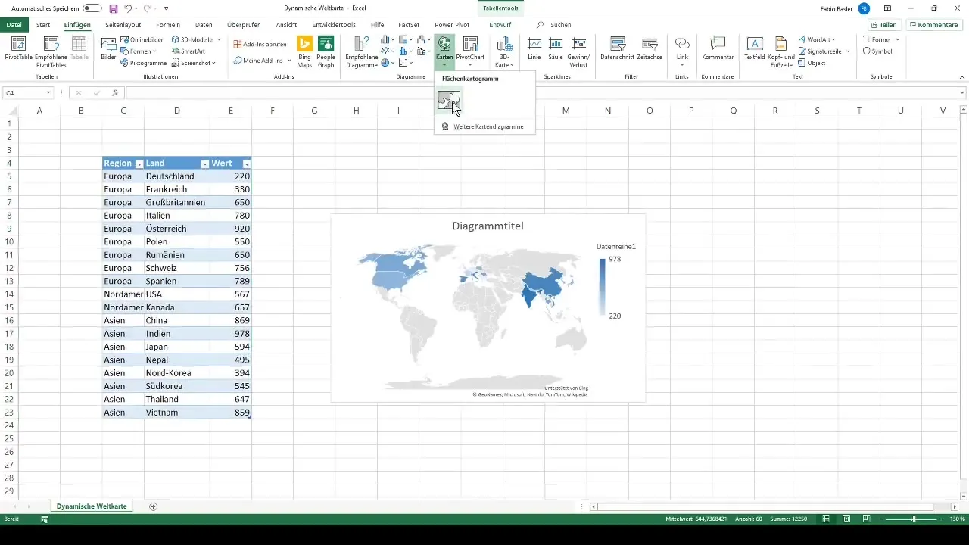Viewport: 969px width, 545px height.
Task: Toggle Automatisches Speichern switch
Action: pos(92,8)
